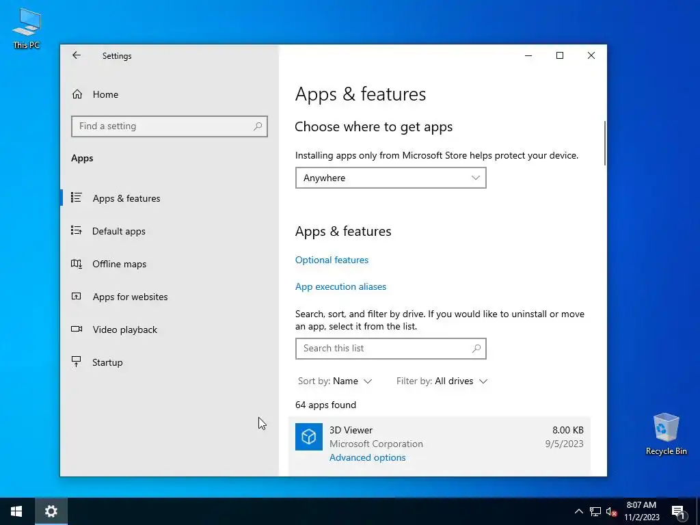
Task: Select the This PC desktop icon
Action: click(x=27, y=29)
